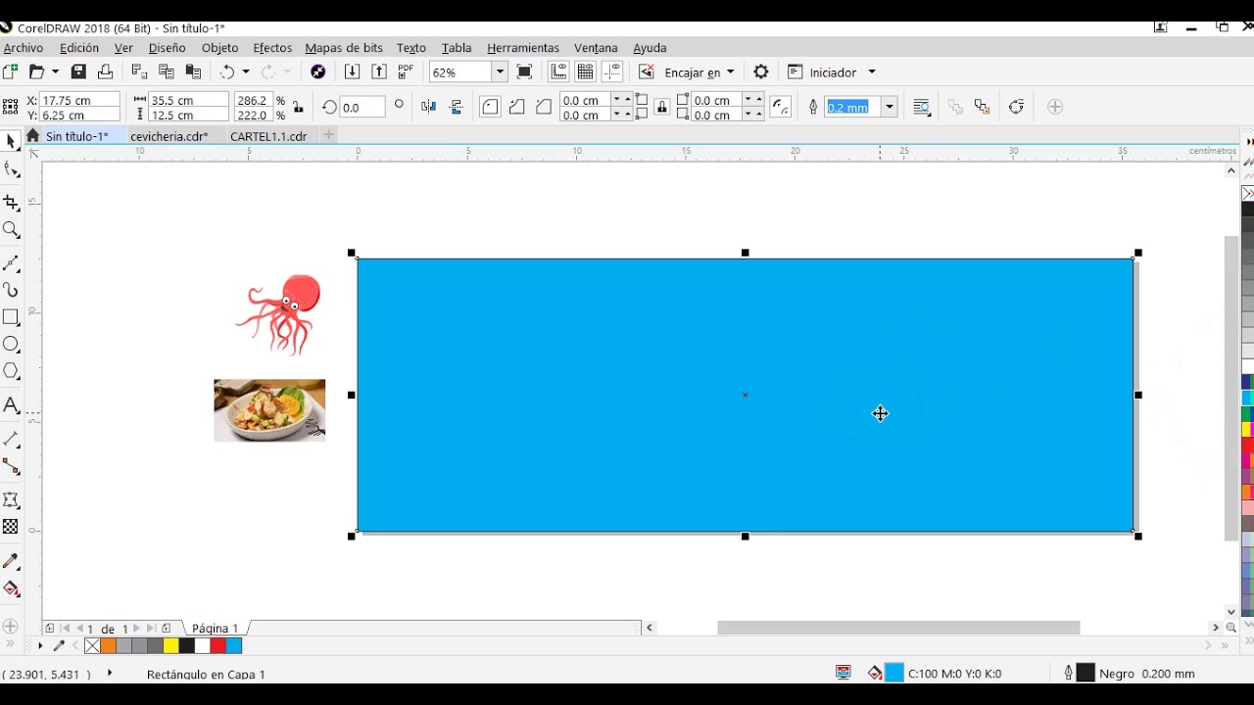Select the Transparency tool
This screenshot has height=705, width=1254.
(11, 527)
